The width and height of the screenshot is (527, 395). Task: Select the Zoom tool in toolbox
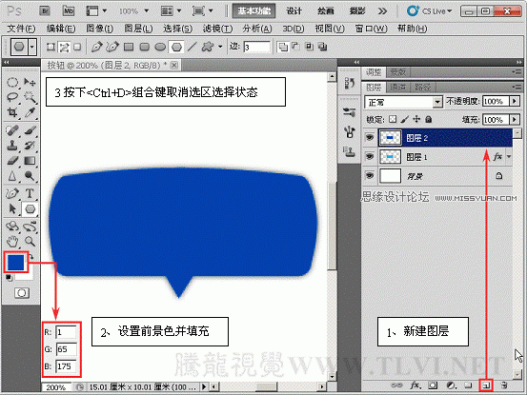30,242
